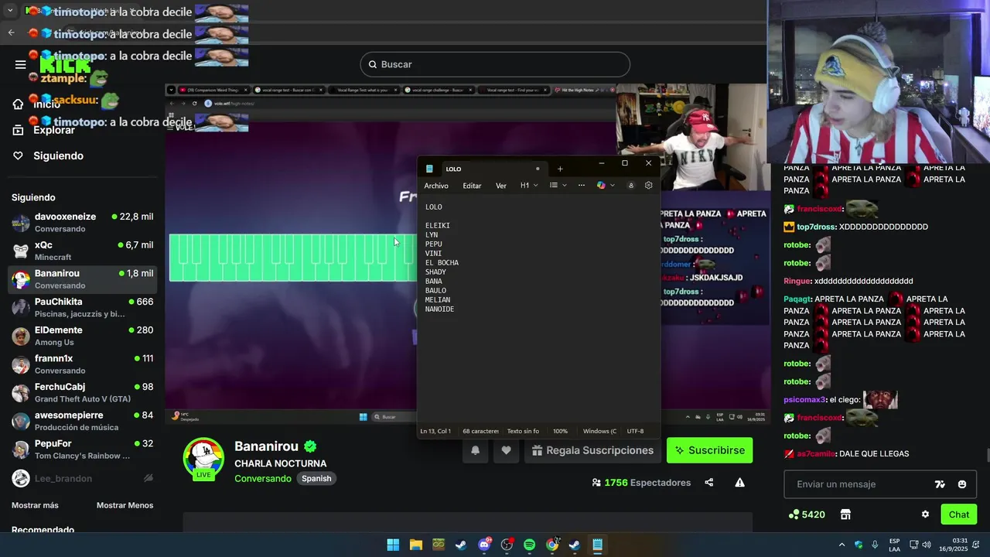Focus the Buscar search field
The height and width of the screenshot is (557, 990).
pyautogui.click(x=495, y=64)
